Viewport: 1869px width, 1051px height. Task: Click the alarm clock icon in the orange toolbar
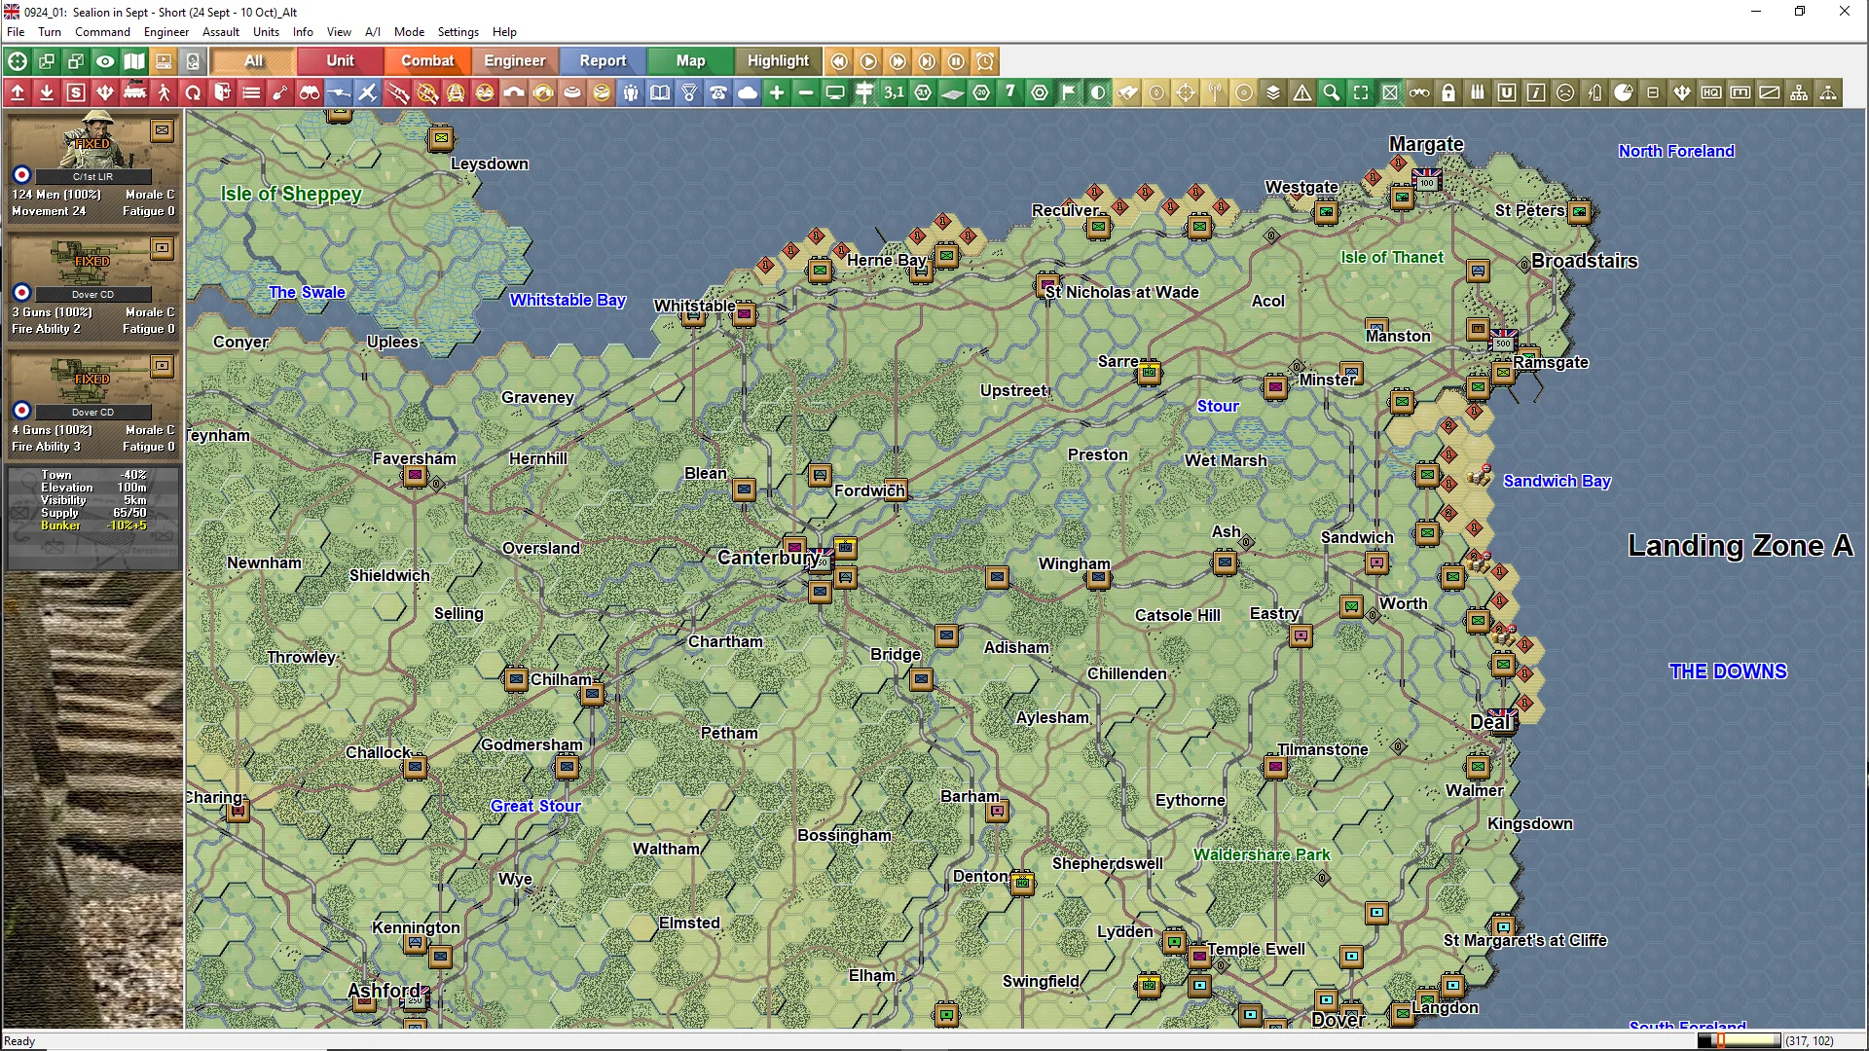tap(985, 61)
